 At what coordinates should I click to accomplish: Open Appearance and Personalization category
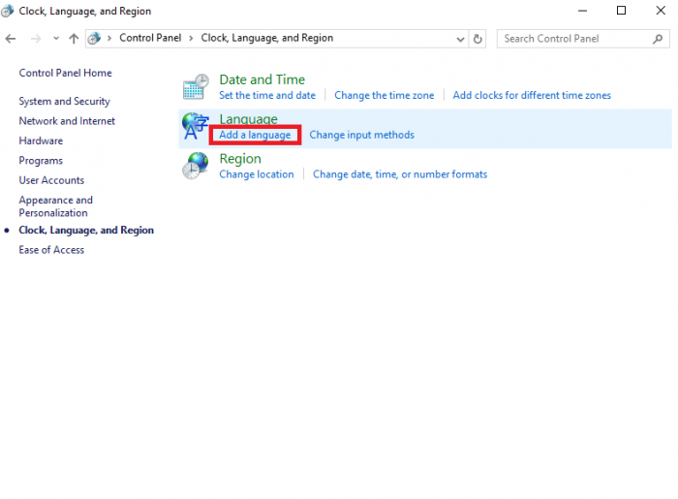coord(56,206)
